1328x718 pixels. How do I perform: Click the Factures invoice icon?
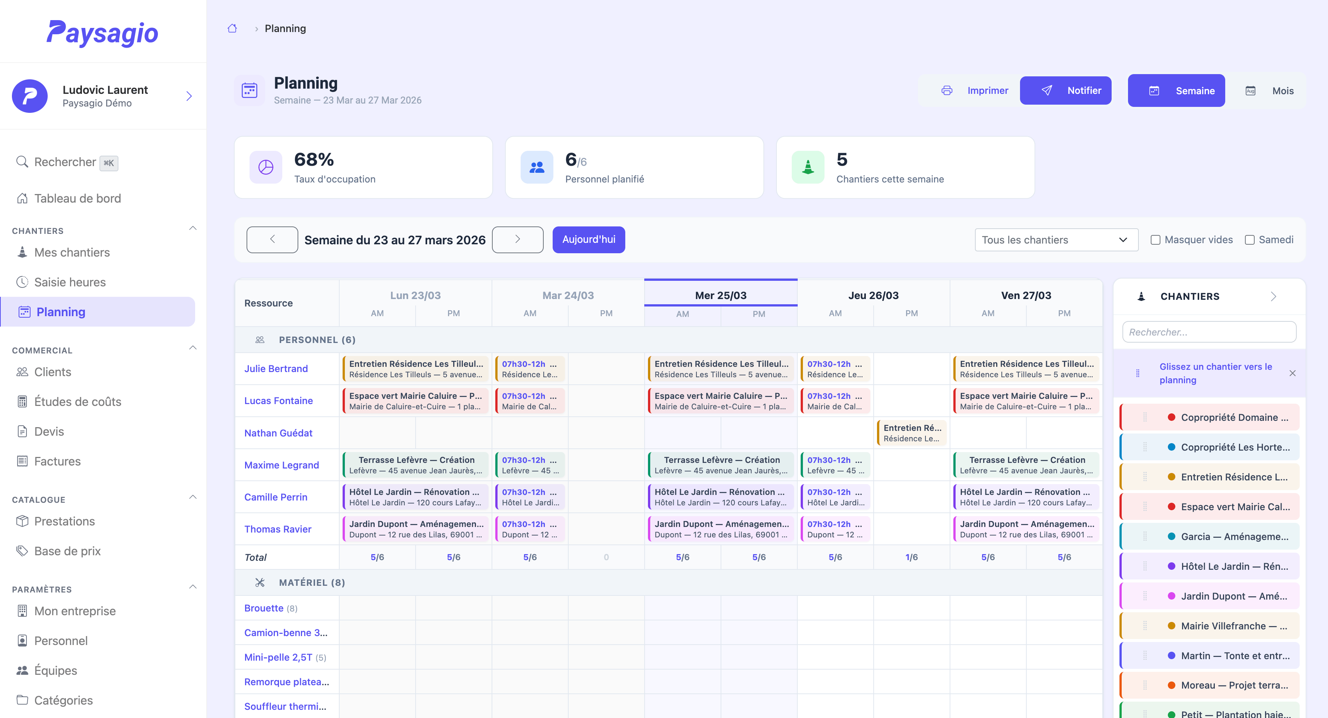[x=23, y=461]
